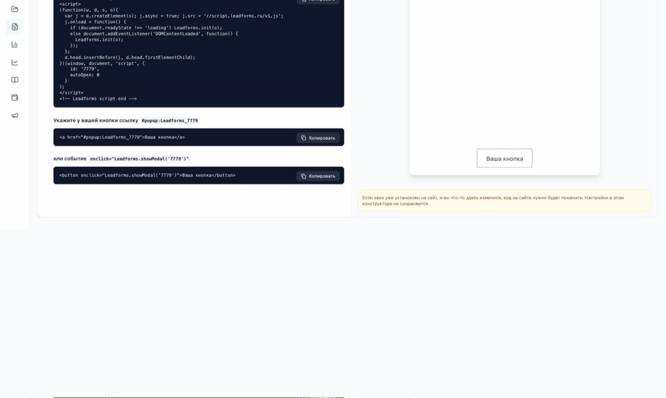The image size is (666, 398).
Task: Open the wallet billing icon
Action: tap(15, 98)
